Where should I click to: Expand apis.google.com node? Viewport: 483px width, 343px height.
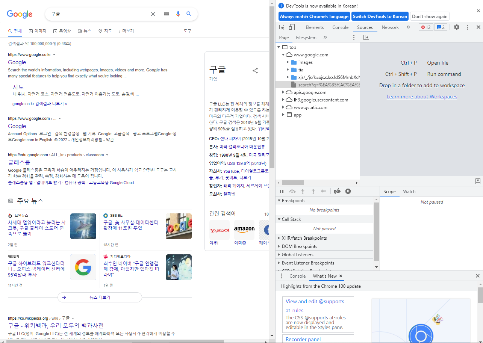point(283,92)
